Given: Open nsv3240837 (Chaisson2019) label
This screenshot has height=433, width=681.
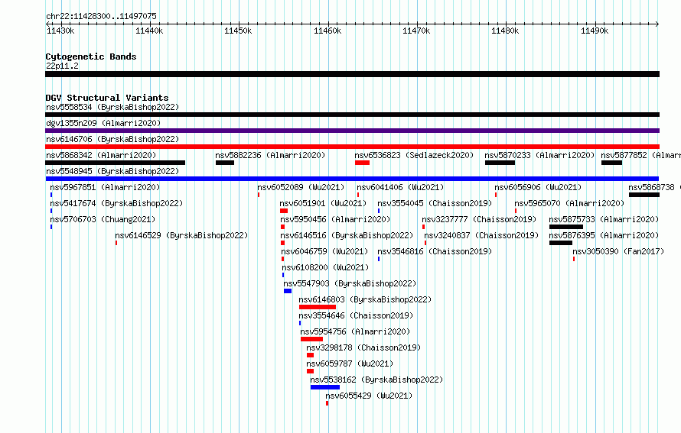Looking at the screenshot, I should point(481,235).
